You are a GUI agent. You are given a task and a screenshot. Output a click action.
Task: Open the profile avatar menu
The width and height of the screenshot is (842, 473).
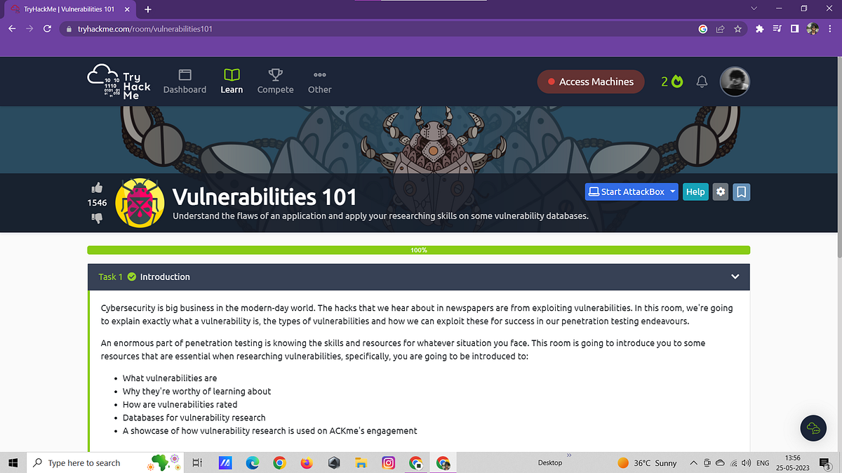735,81
